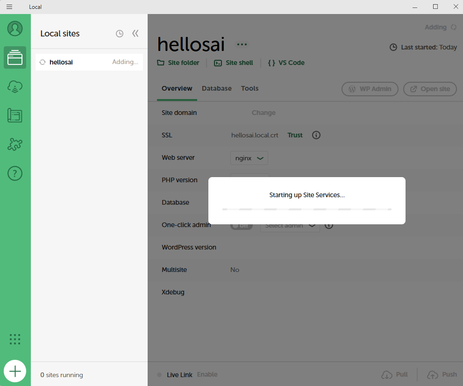Toggle the One-click admin switch
This screenshot has width=463, height=386.
(x=241, y=225)
